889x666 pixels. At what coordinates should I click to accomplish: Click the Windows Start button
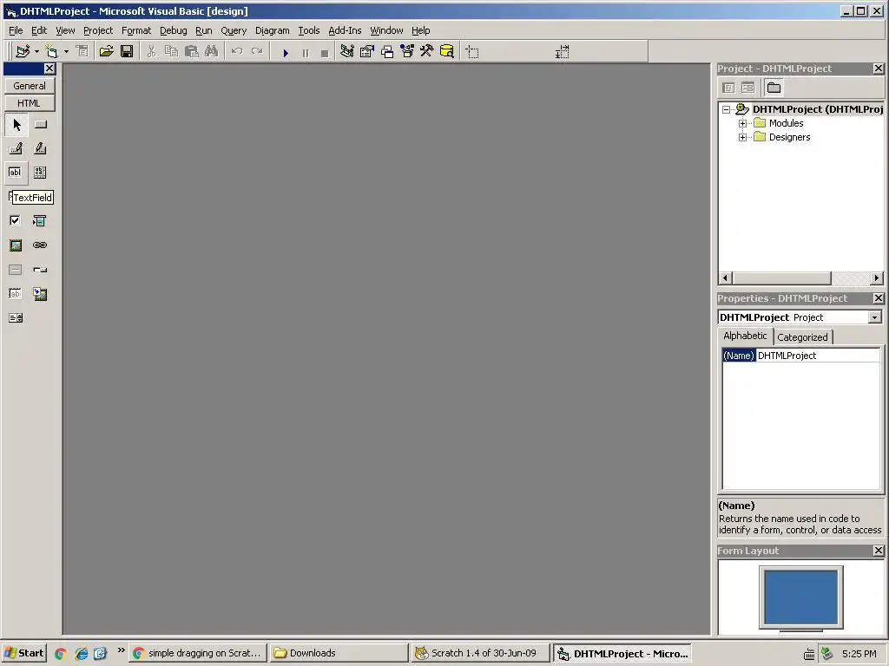(24, 653)
